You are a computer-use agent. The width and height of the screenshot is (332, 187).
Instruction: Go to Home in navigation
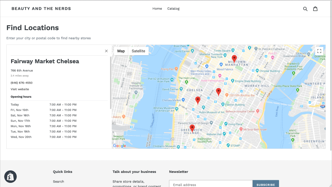pyautogui.click(x=157, y=8)
